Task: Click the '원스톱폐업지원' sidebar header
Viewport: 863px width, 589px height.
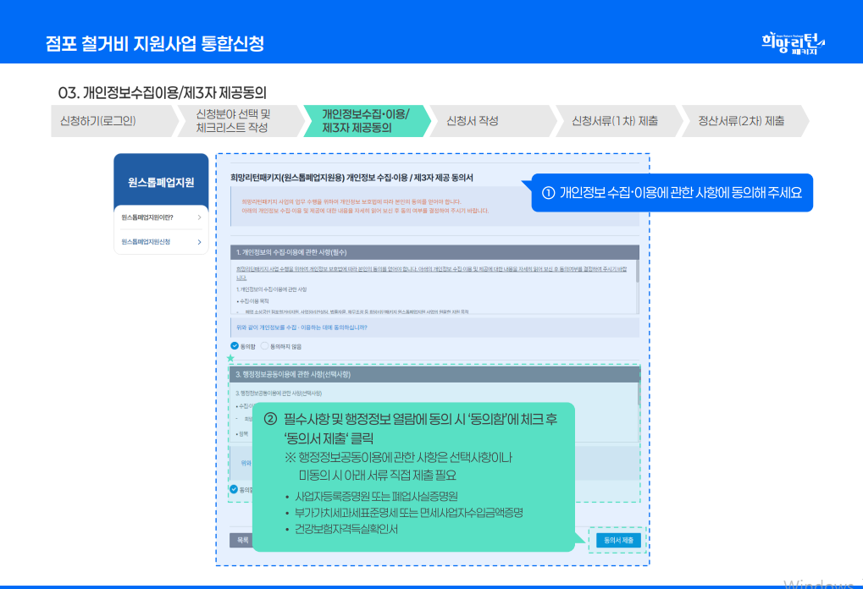Action: (x=161, y=182)
